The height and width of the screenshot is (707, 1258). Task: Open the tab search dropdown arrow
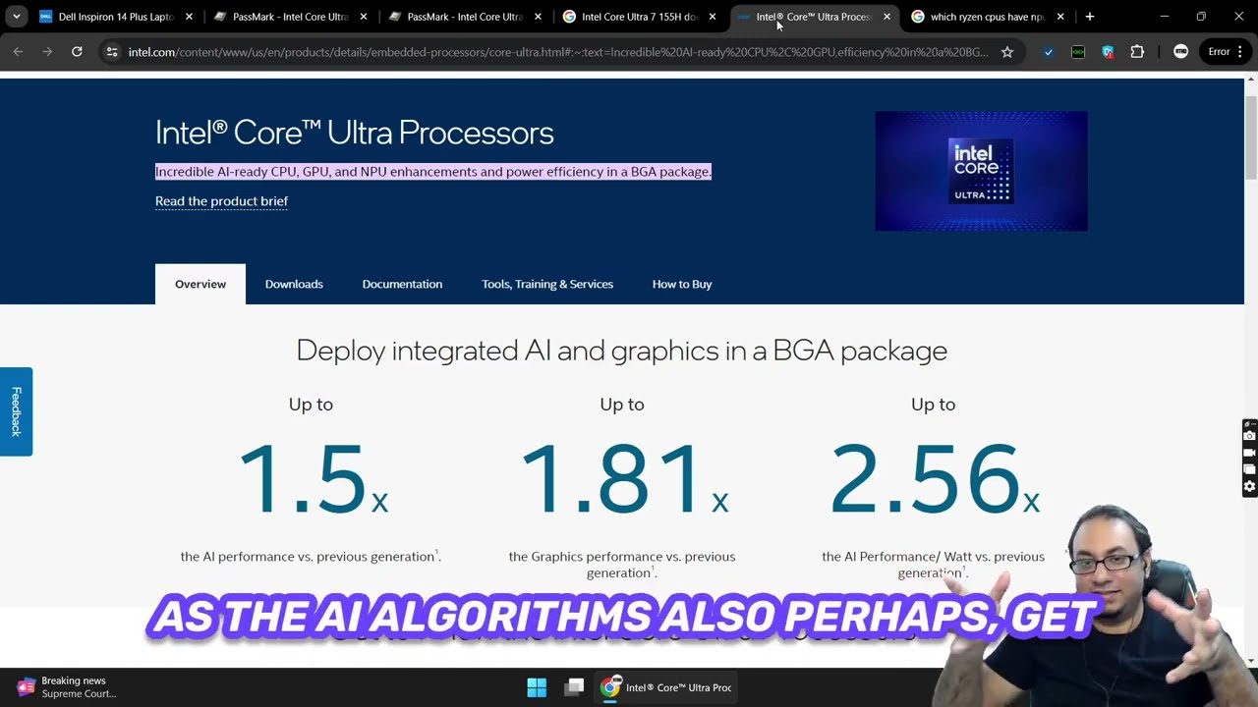coord(17,17)
